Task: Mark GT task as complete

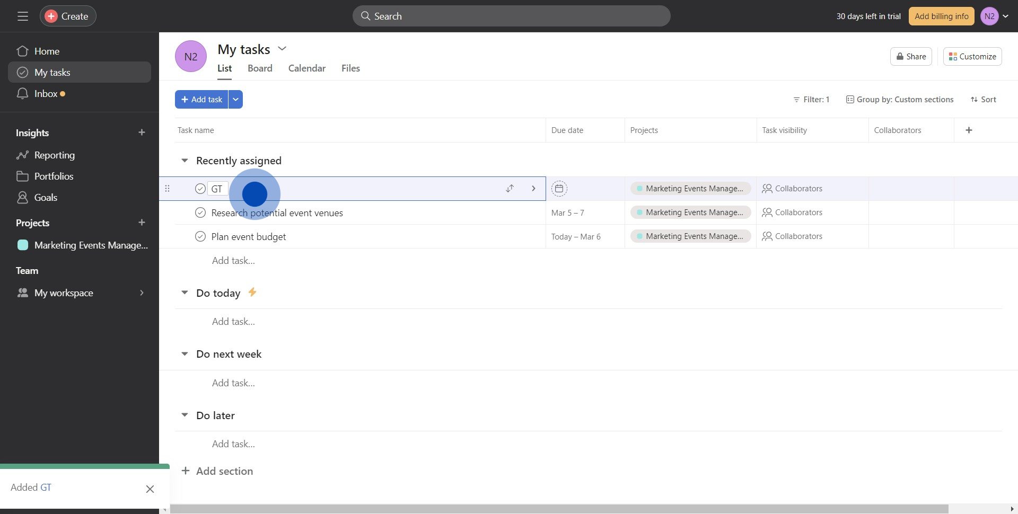Action: click(200, 189)
